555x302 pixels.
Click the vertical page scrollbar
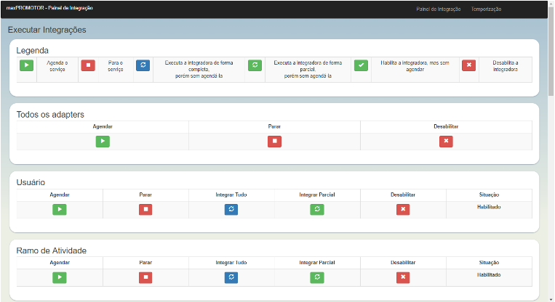click(x=550, y=58)
